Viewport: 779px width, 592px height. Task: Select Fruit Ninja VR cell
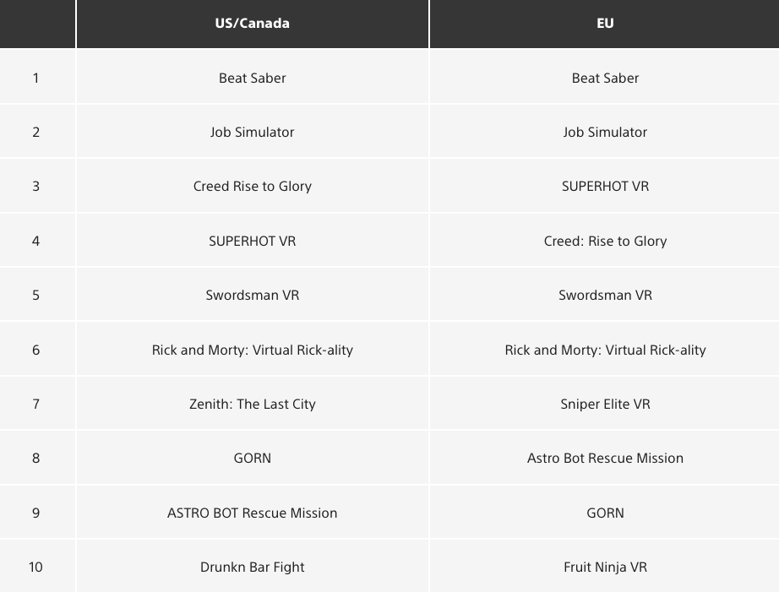point(605,567)
